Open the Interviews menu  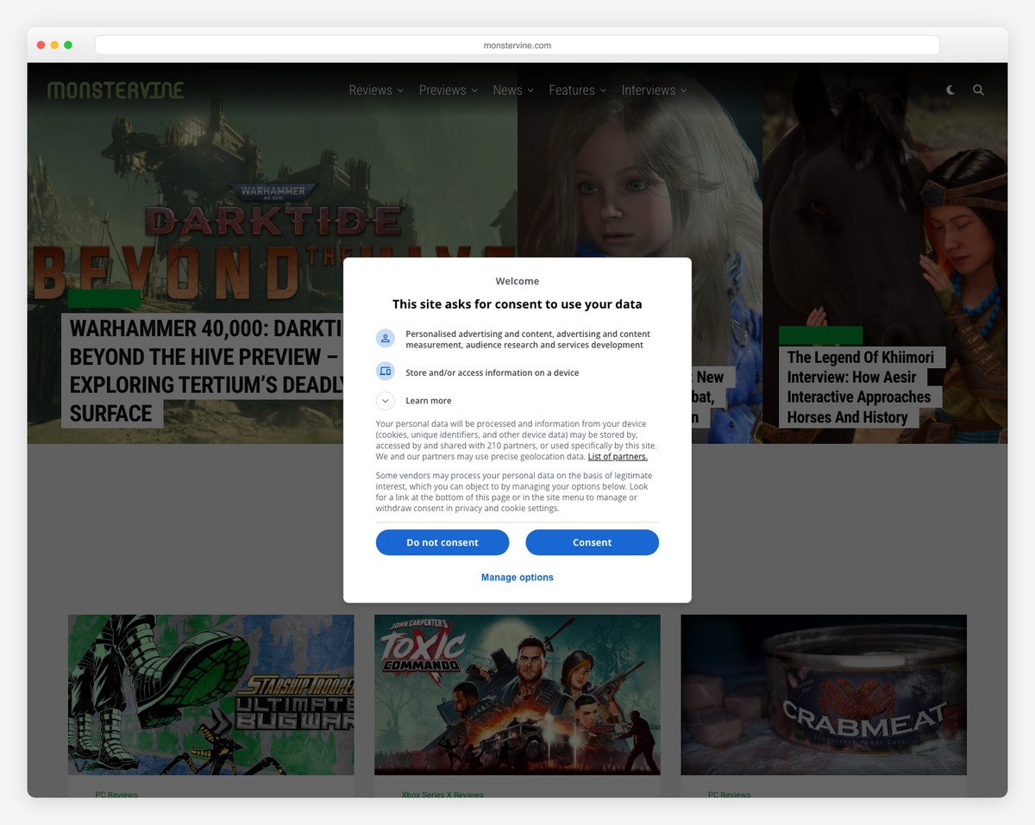tap(654, 90)
